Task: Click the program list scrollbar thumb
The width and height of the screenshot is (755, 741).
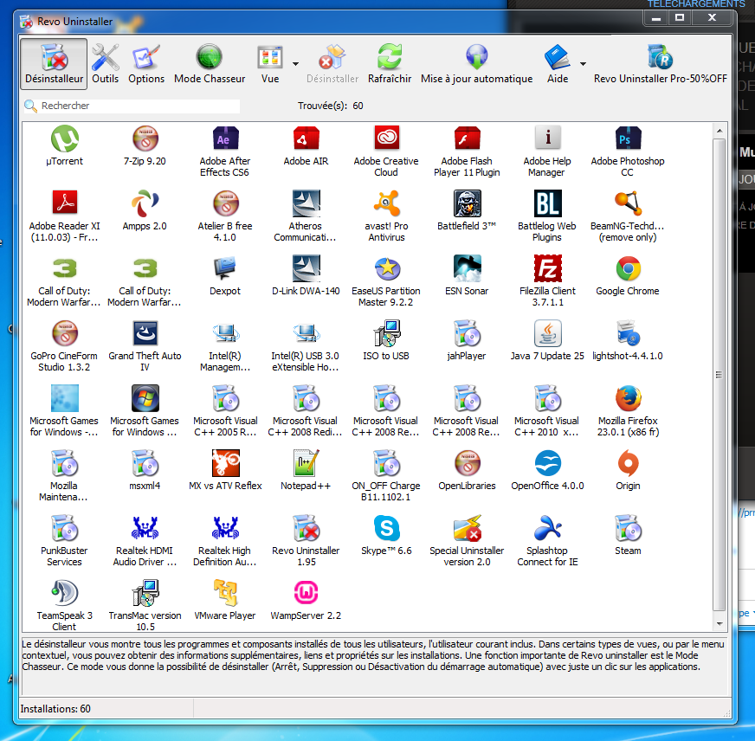Action: pyautogui.click(x=719, y=375)
